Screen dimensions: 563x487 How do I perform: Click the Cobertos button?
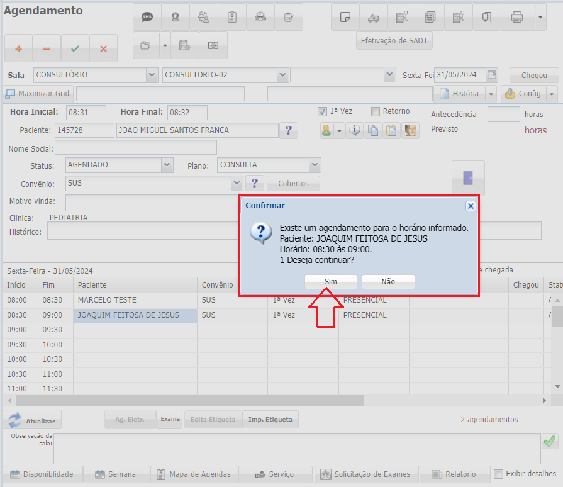(293, 183)
